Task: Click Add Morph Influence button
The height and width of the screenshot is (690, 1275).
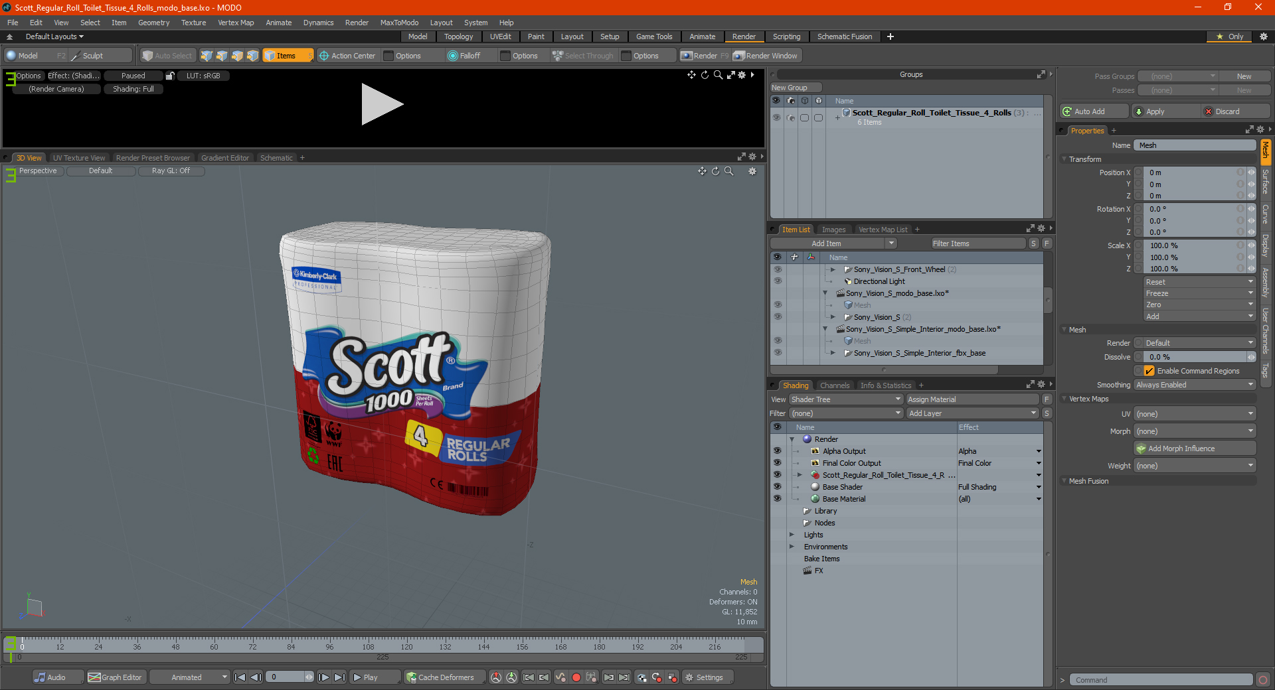Action: click(x=1195, y=448)
